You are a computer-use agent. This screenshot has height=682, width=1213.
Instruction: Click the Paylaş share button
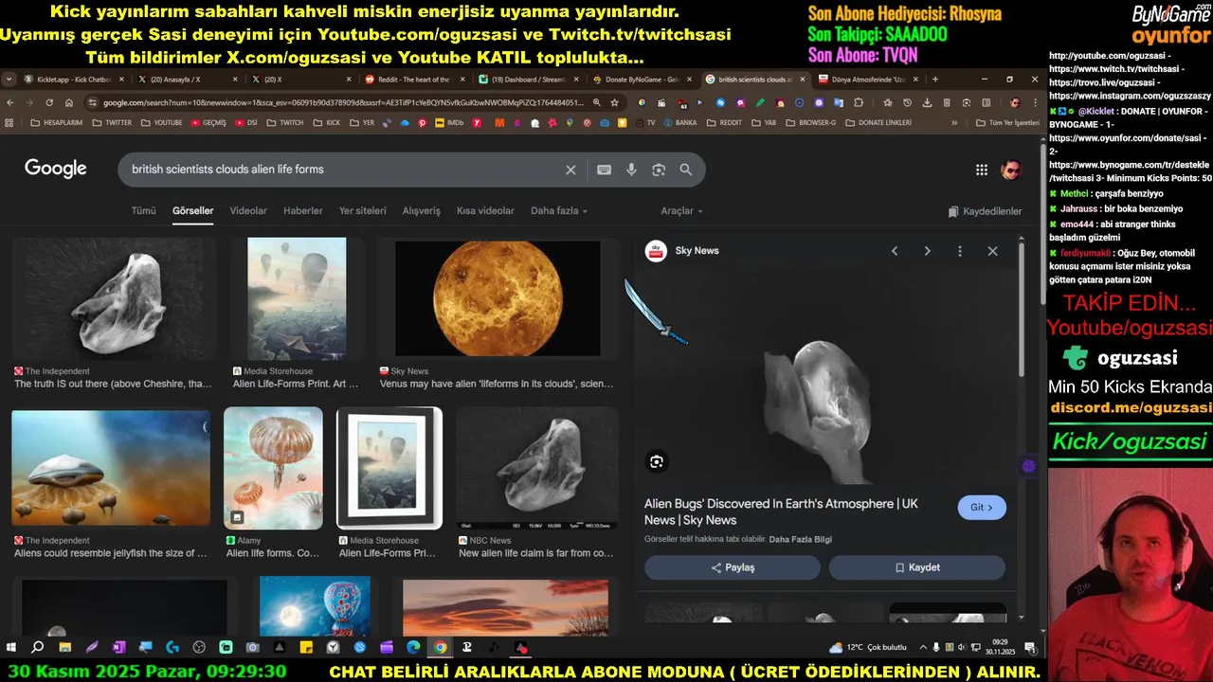(733, 567)
